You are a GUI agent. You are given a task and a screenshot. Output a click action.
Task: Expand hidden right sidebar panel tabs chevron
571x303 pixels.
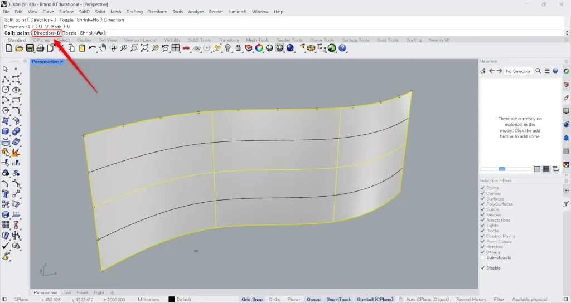click(x=567, y=175)
